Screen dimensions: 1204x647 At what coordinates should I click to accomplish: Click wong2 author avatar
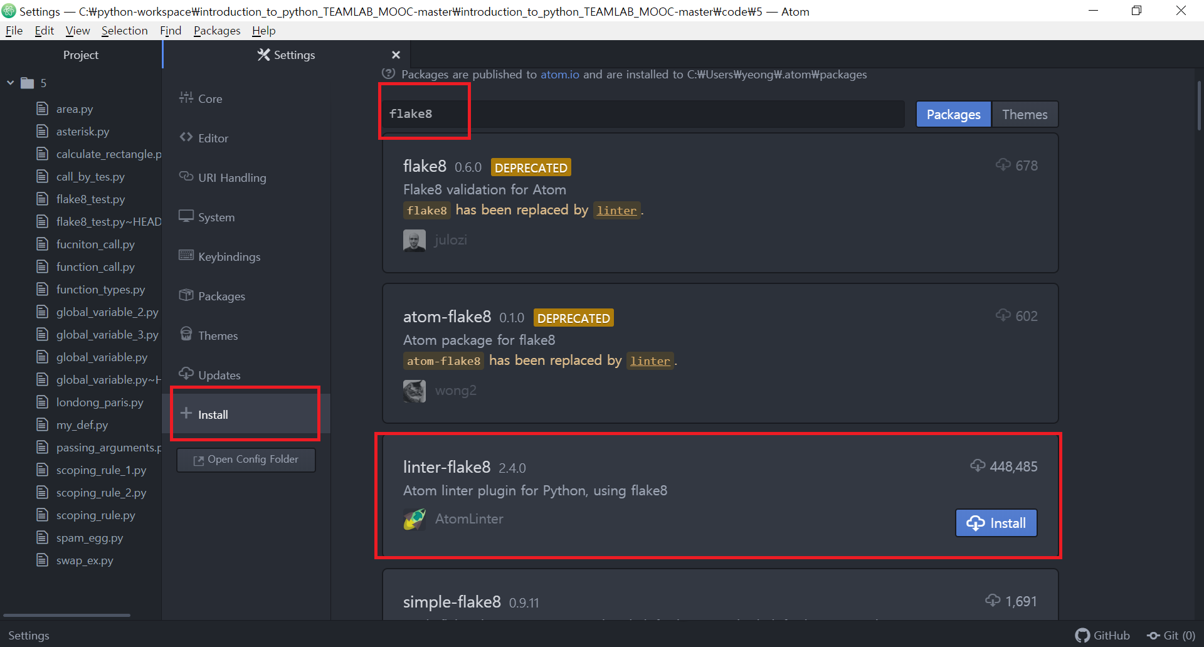414,391
